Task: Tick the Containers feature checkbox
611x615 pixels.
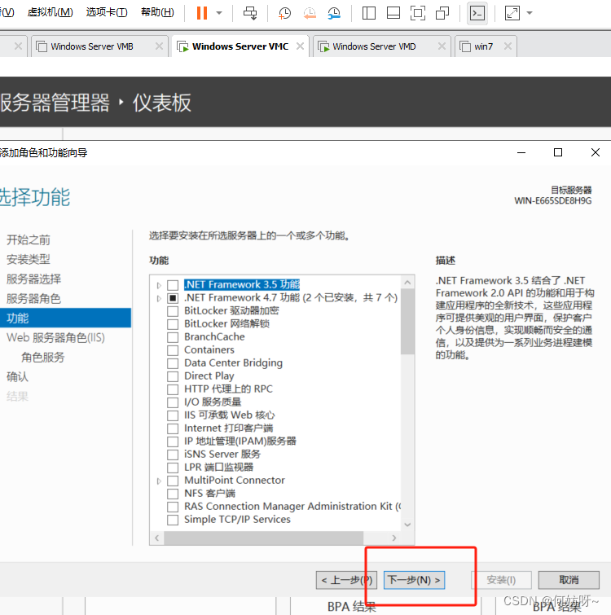Action: [173, 350]
